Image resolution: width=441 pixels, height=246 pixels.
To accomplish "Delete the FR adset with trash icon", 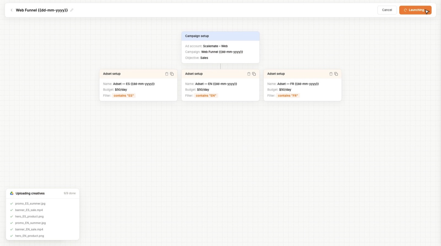I will [x=331, y=74].
